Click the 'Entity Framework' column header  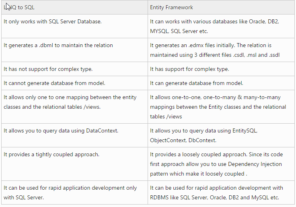pyautogui.click(x=221, y=7)
